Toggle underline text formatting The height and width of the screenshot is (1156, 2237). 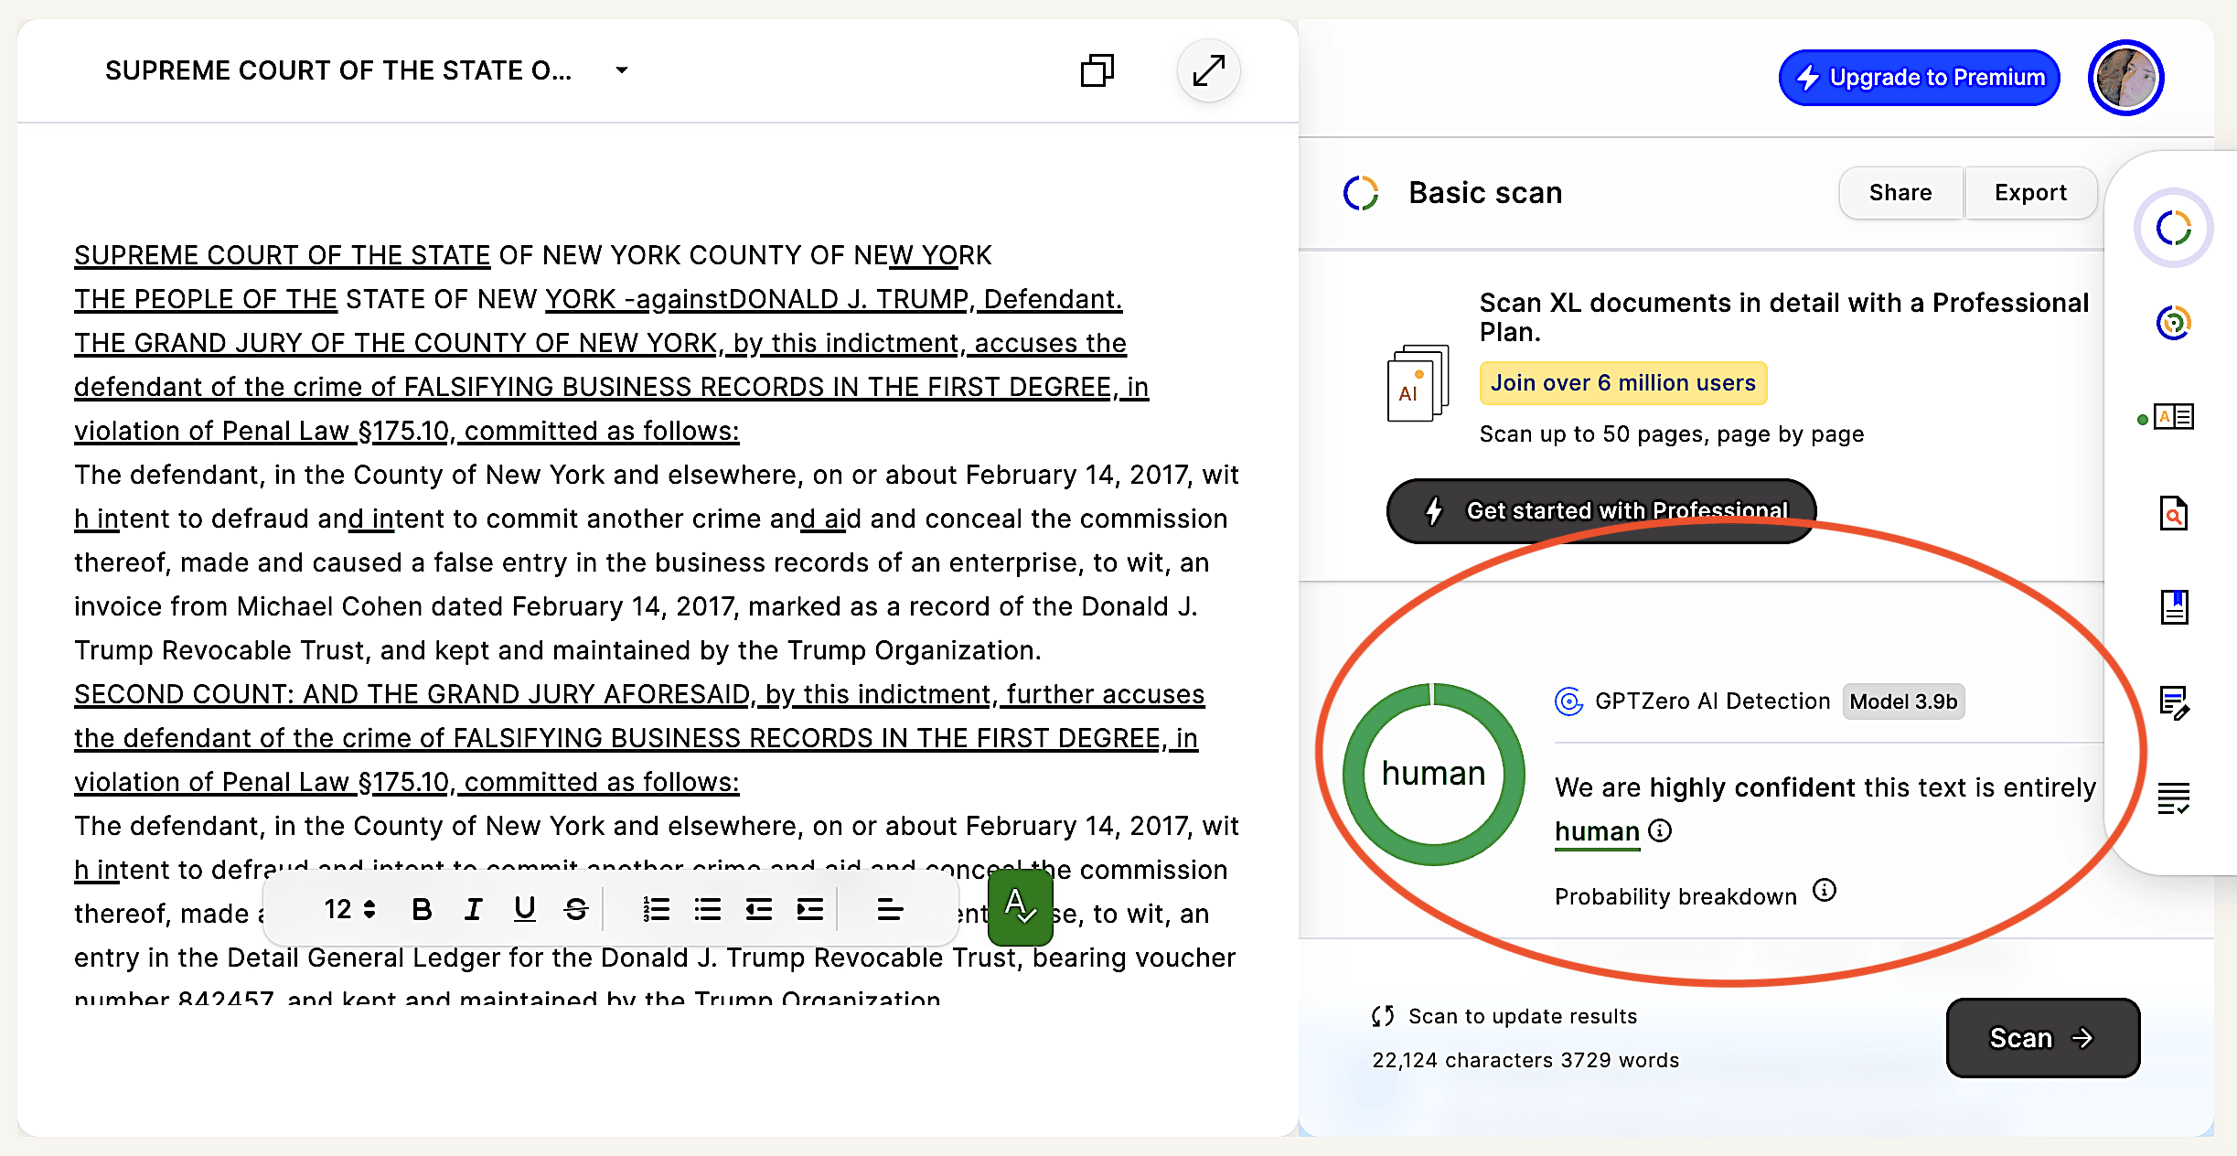click(x=524, y=909)
